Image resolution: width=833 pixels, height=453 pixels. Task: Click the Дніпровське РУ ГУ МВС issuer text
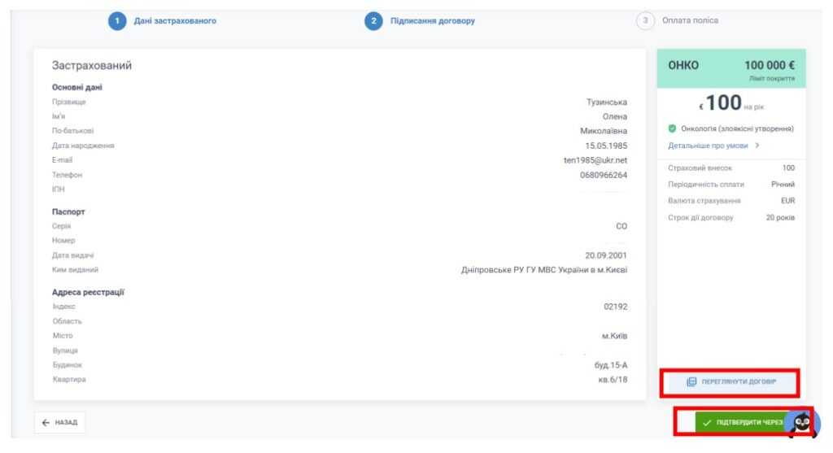(x=543, y=270)
